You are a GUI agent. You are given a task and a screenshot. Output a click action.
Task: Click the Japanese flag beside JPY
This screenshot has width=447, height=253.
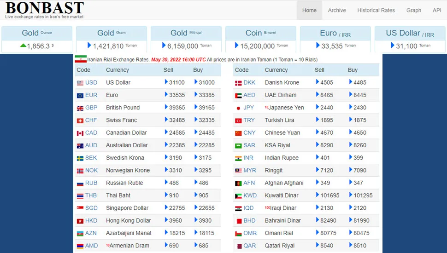[x=238, y=108]
